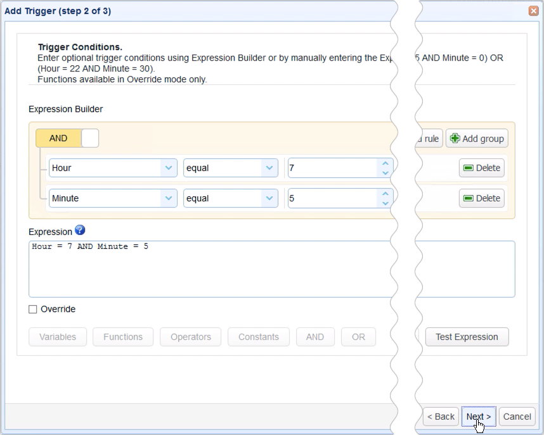Cancel the trigger setup

tap(517, 417)
